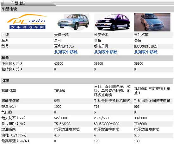
Task: Open the 夏利 light blue car thumbnail
Action: [x=73, y=22]
